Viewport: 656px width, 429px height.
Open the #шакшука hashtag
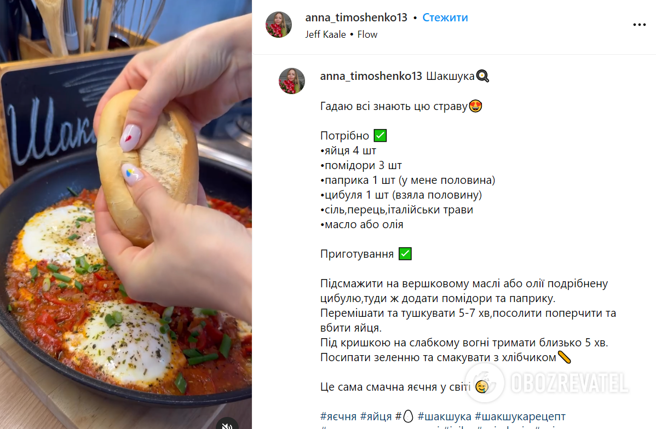[444, 416]
